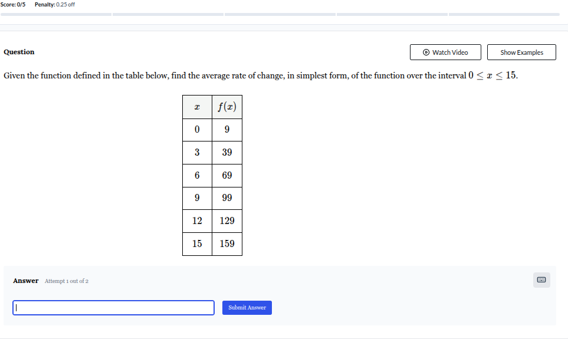Viewport: 568px width, 339px height.
Task: Select the last progress bar segment
Action: 504,14
